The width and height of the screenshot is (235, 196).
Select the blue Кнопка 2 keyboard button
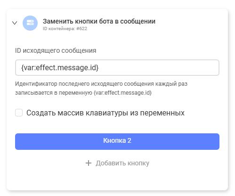(117, 141)
